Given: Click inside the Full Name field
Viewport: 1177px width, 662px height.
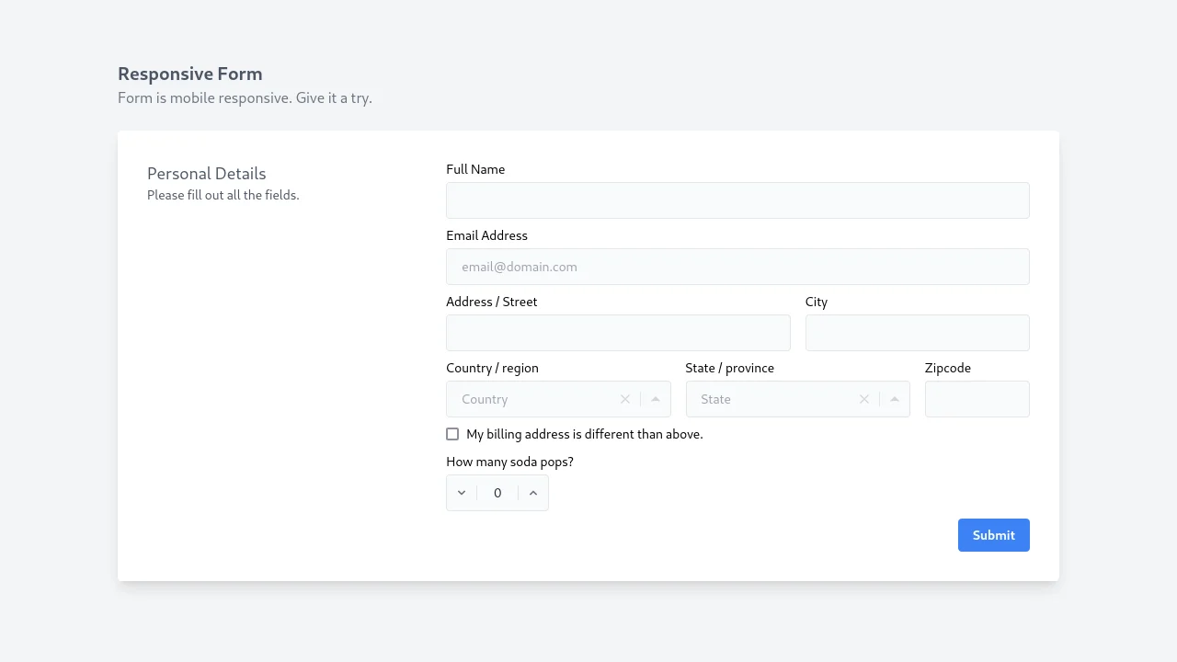Looking at the screenshot, I should pyautogui.click(x=736, y=200).
